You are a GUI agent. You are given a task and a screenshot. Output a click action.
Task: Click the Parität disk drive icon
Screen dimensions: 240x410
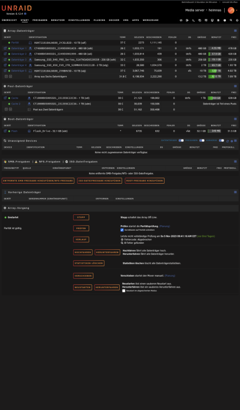click(30, 43)
